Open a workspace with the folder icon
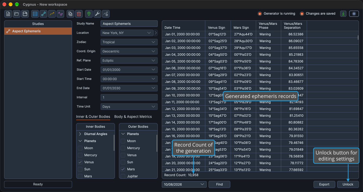 coord(17,14)
